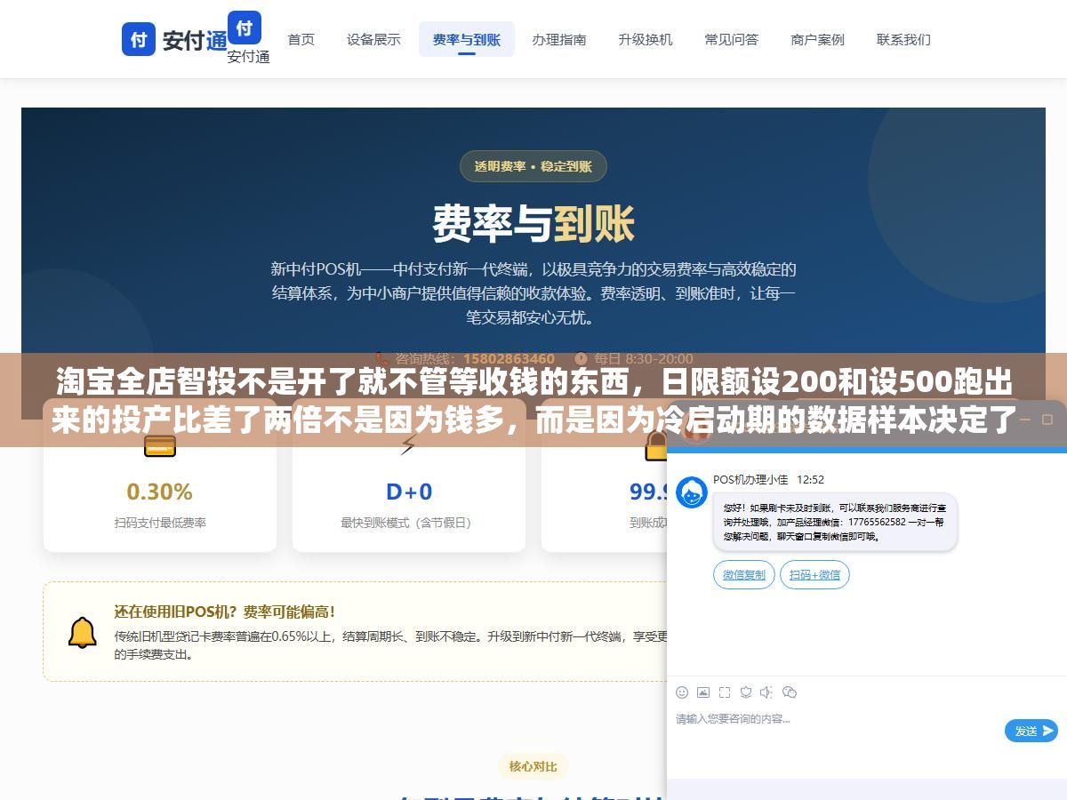This screenshot has width=1067, height=800.
Task: Open the 升级换机 nav item
Action: (646, 39)
